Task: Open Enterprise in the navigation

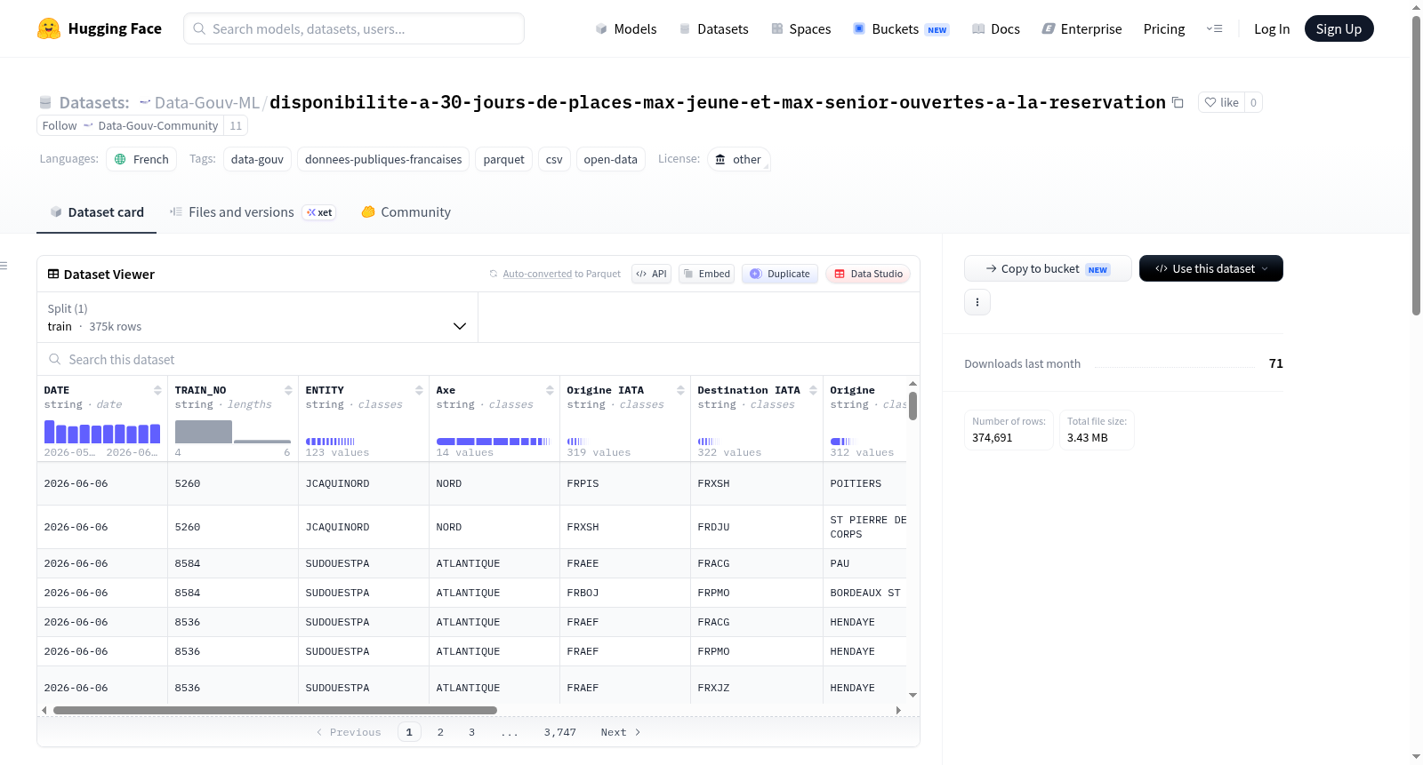Action: tap(1081, 28)
